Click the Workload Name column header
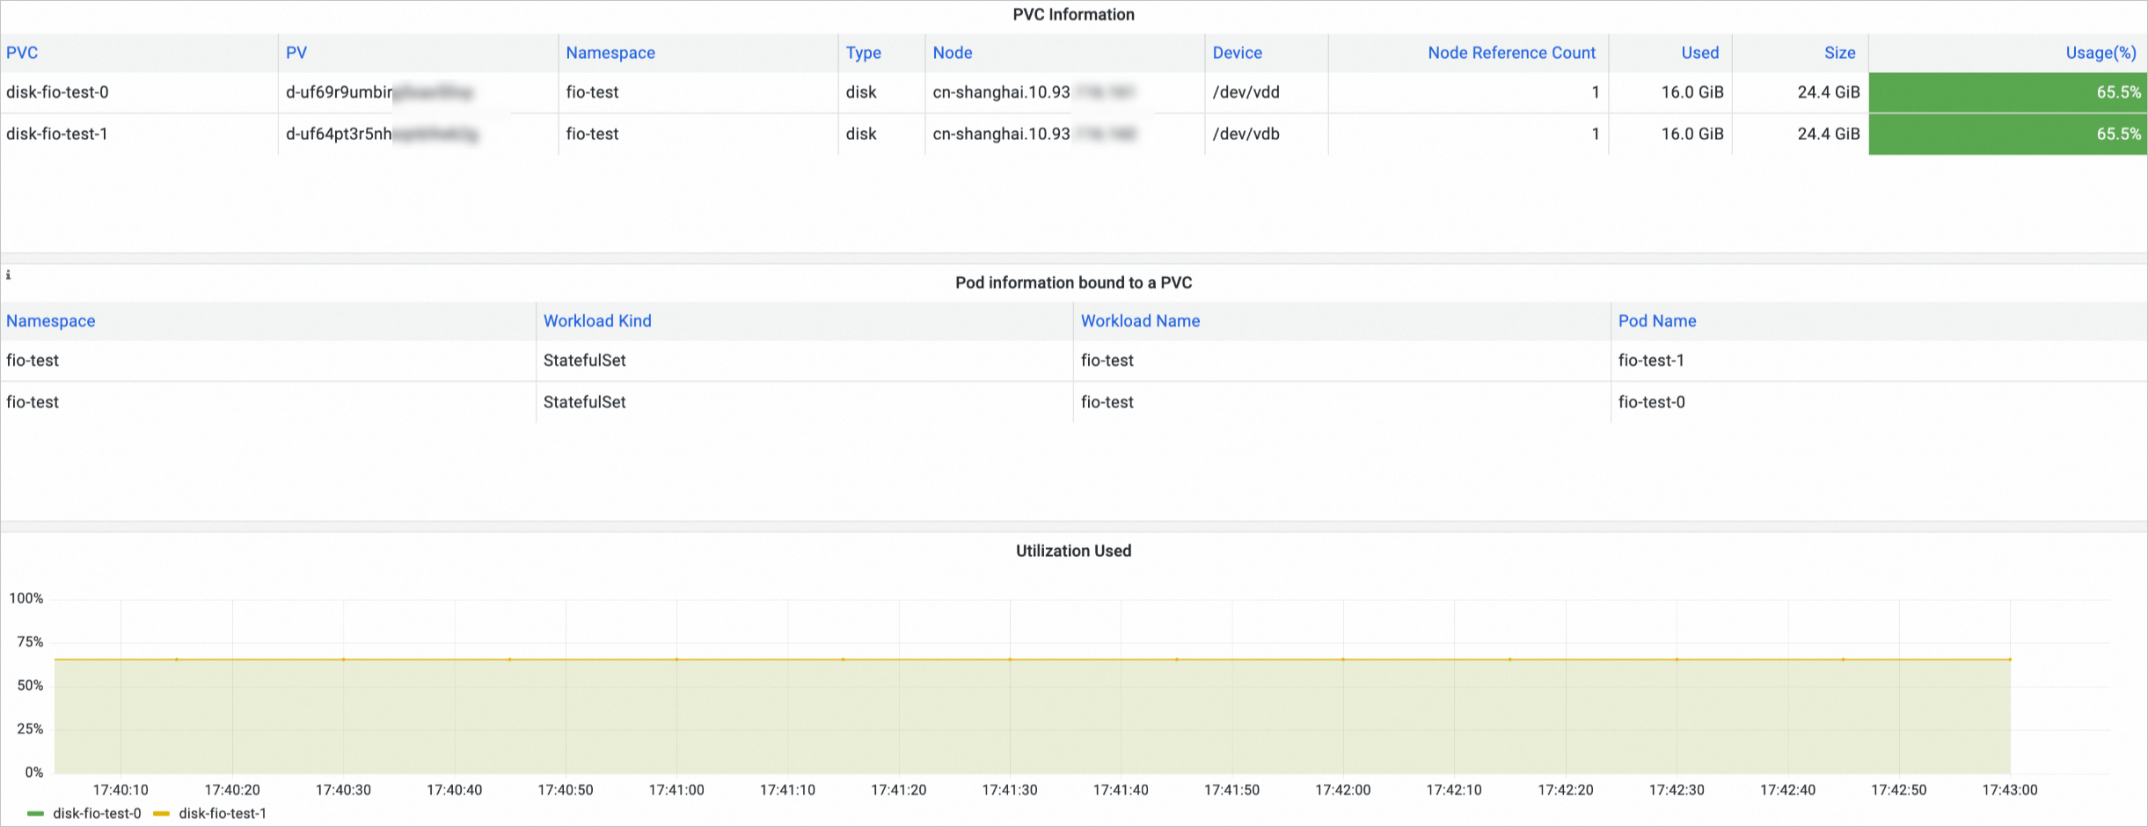2148x827 pixels. pos(1140,321)
